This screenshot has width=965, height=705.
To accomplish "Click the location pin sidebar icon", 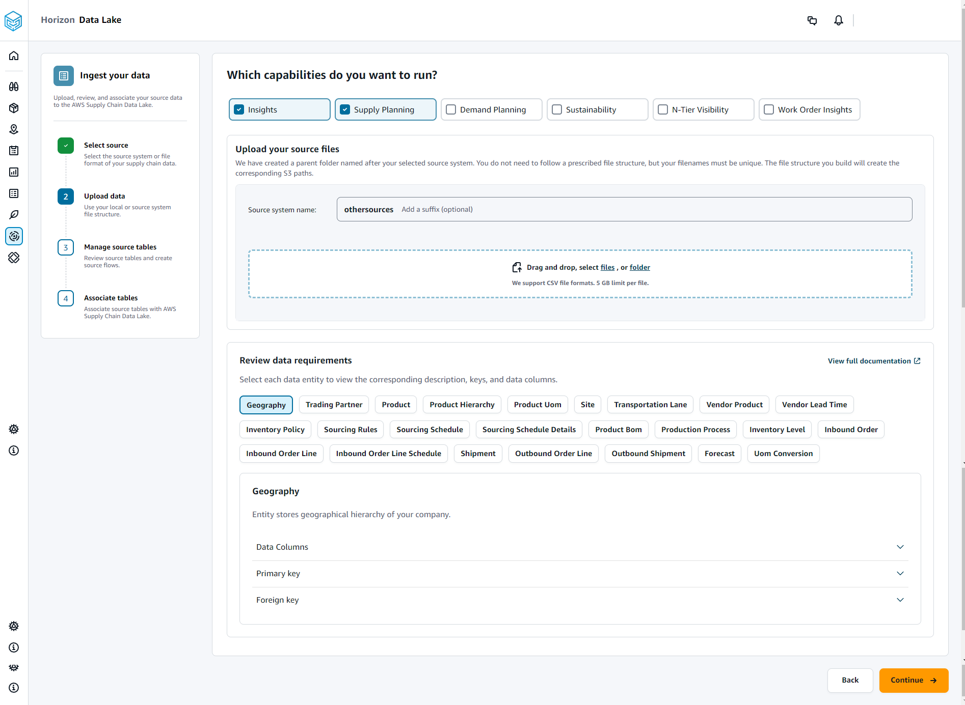I will 14,129.
